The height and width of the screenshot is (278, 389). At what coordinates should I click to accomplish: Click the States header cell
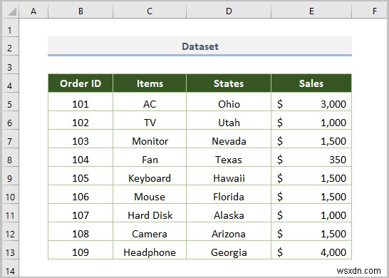click(x=229, y=83)
